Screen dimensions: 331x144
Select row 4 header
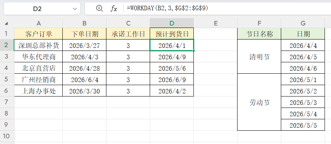(6, 68)
